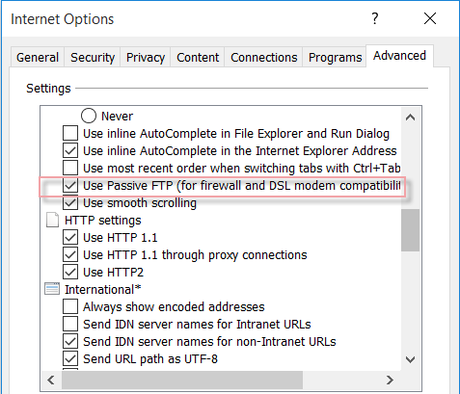460x394 pixels.
Task: Disable Use smooth scrolling
Action: pyautogui.click(x=70, y=203)
